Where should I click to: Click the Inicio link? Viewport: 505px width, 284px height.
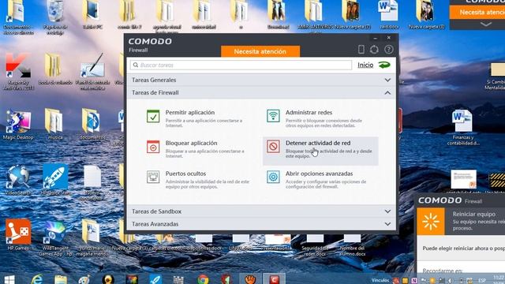365,65
